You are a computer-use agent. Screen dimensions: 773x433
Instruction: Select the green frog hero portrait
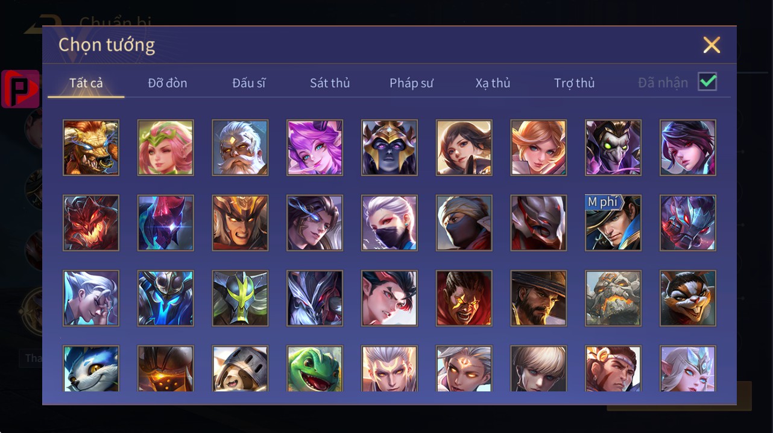tap(315, 368)
